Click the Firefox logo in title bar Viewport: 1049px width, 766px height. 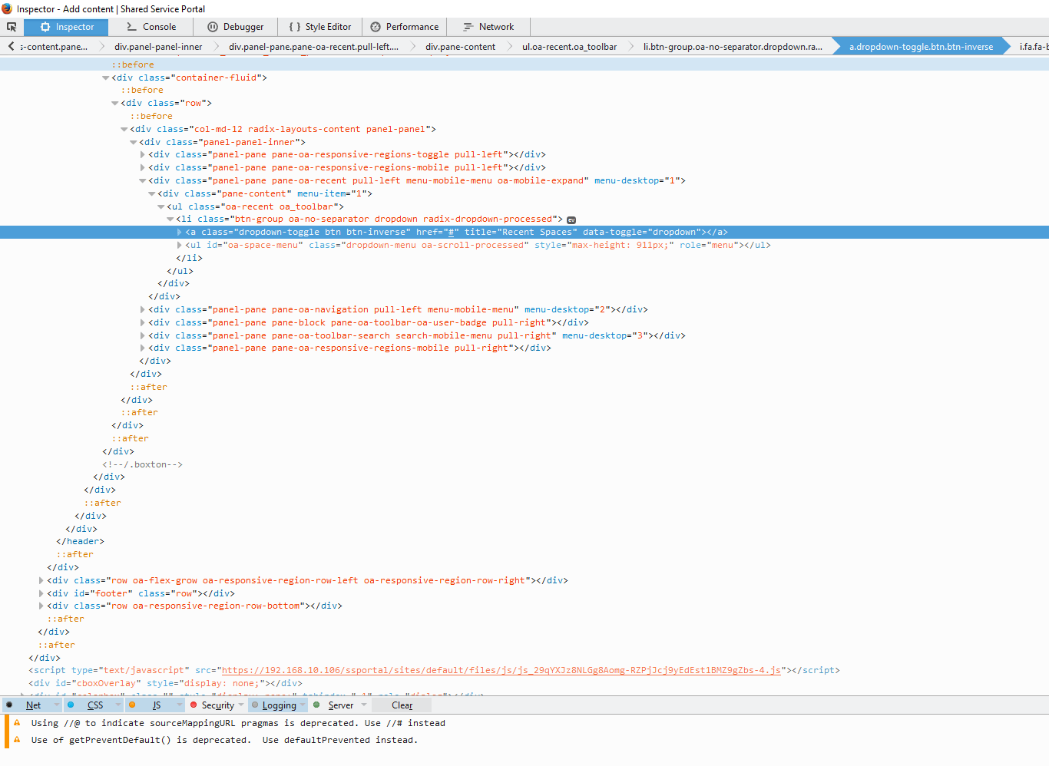coord(7,8)
